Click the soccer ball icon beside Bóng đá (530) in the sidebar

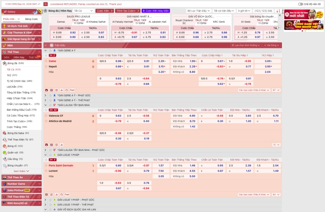4,63
